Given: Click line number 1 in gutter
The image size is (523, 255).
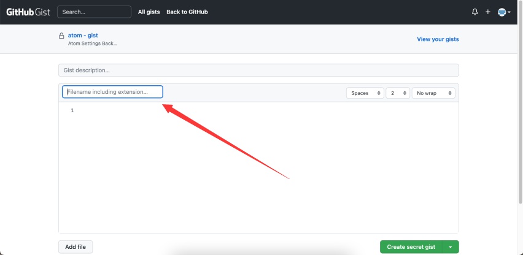Looking at the screenshot, I should (72, 110).
